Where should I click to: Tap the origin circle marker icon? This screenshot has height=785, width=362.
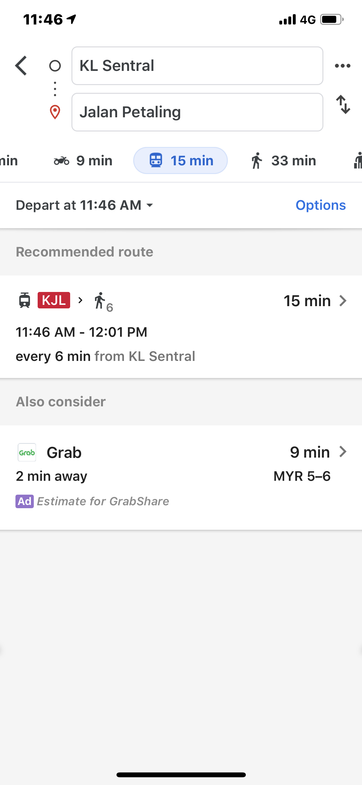coord(55,66)
